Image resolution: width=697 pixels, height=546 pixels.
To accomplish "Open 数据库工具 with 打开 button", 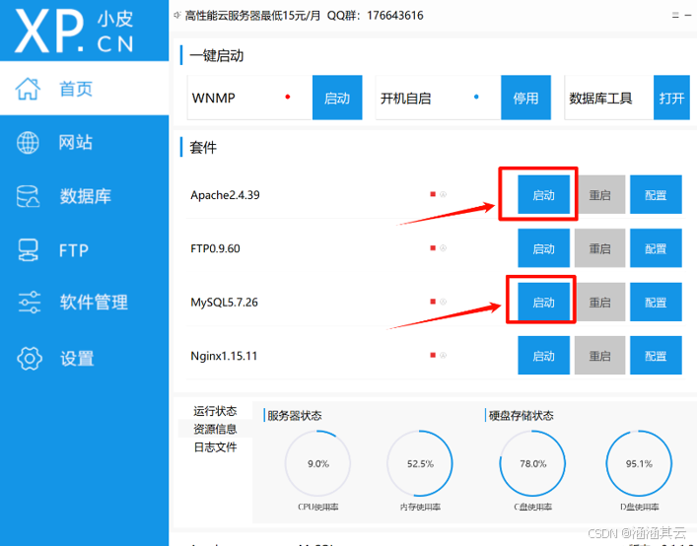I will click(671, 98).
